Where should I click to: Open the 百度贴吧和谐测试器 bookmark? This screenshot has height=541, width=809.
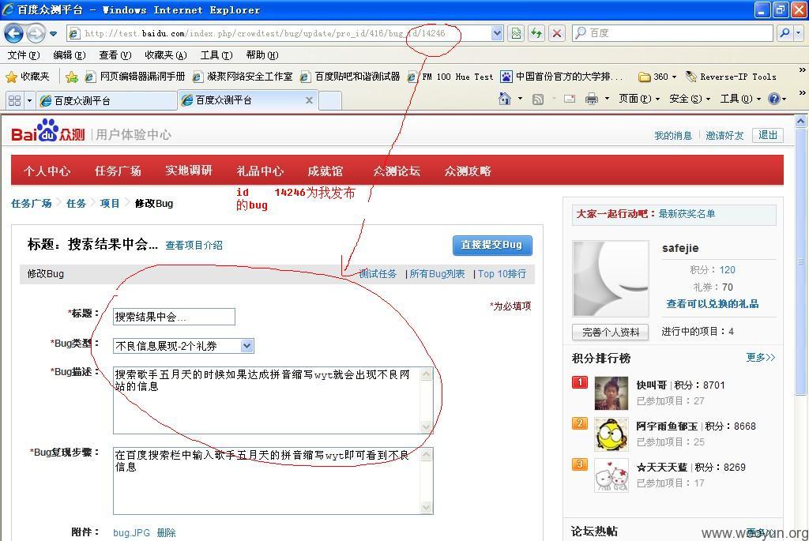350,77
